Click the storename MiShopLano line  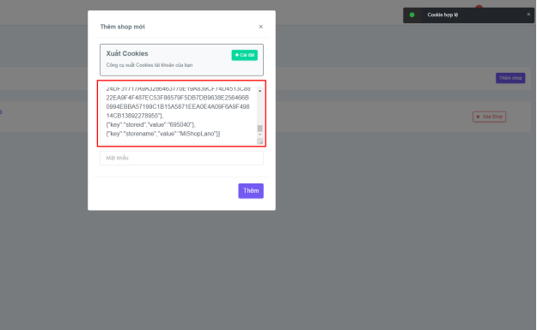click(x=163, y=134)
